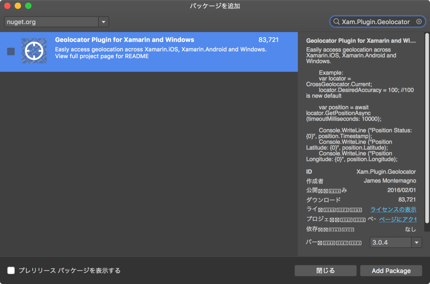Viewport: 430px width, 284px height.
Task: Click the magnifier icon in the search field
Action: tap(336, 21)
